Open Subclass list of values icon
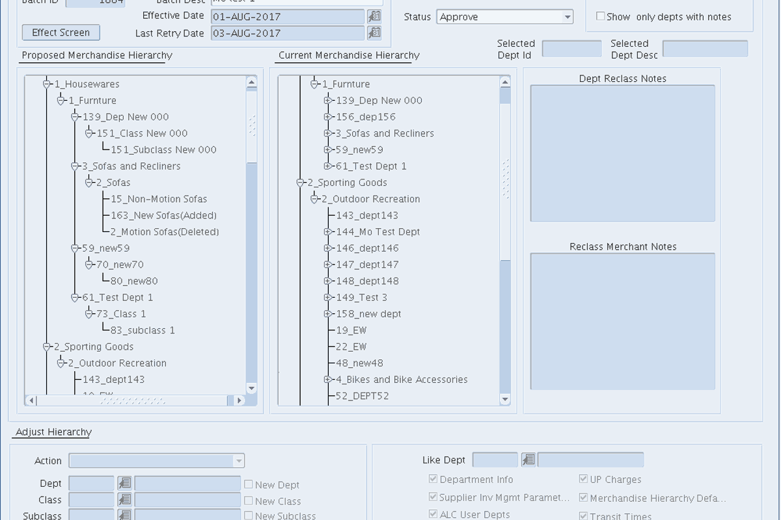Screen dimensions: 781x520 [x=124, y=515]
